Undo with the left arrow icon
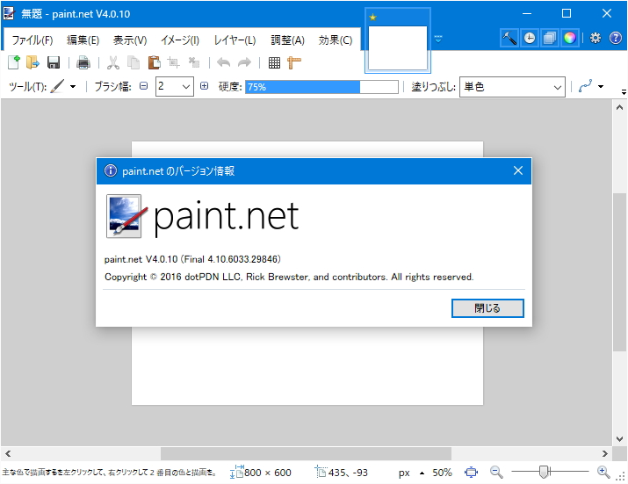 pos(223,62)
